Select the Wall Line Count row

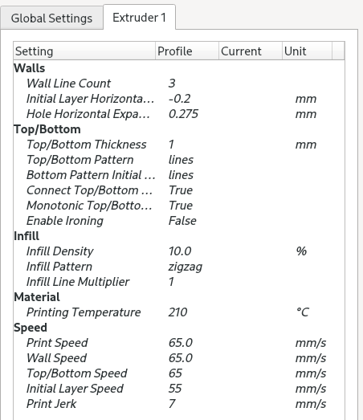[x=179, y=84]
